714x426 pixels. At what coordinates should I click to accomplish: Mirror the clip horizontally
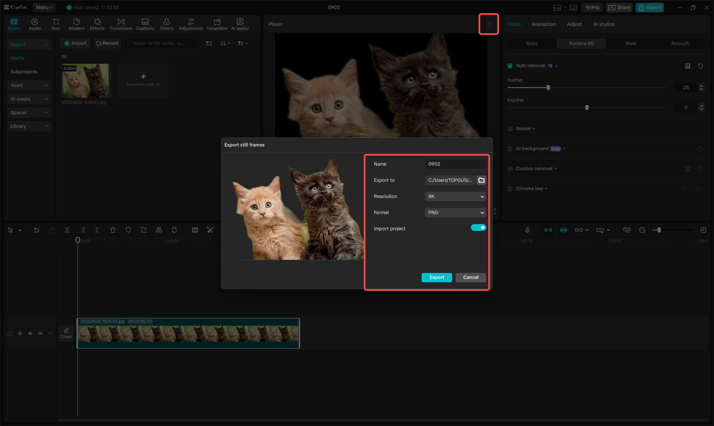(159, 230)
